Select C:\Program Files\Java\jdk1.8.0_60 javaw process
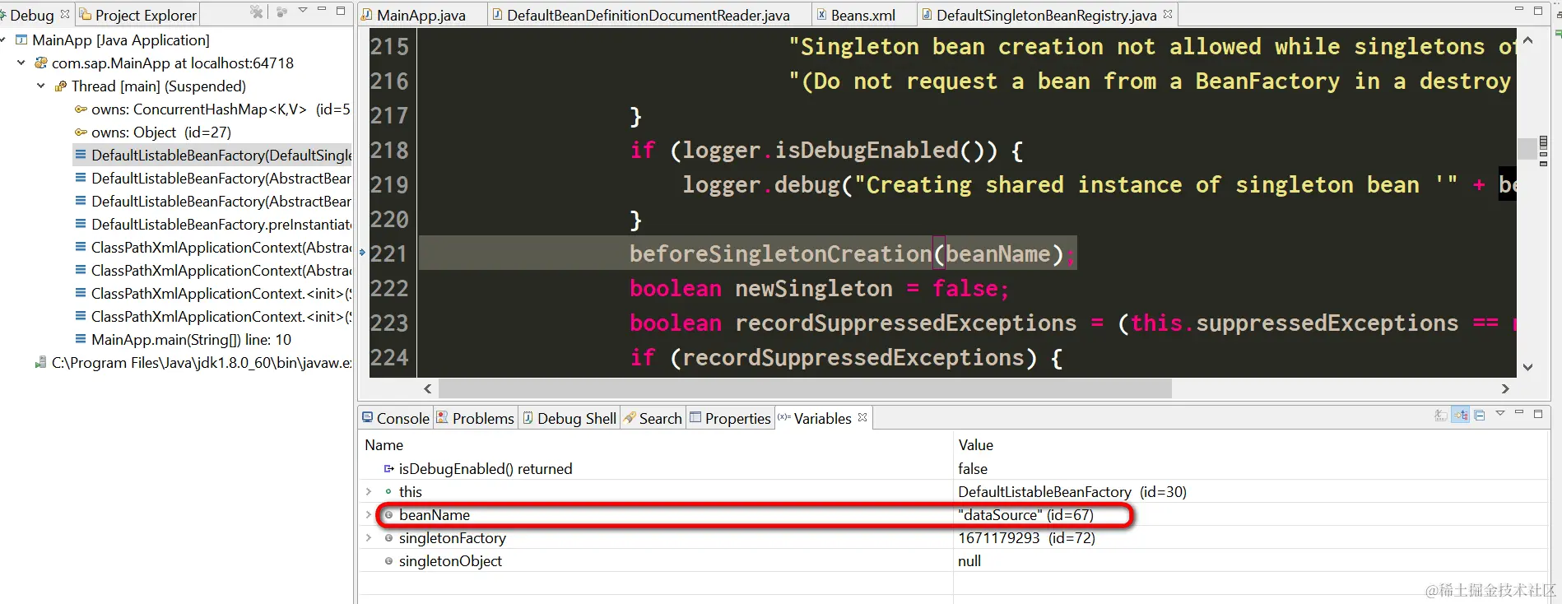This screenshot has width=1562, height=604. 202,362
